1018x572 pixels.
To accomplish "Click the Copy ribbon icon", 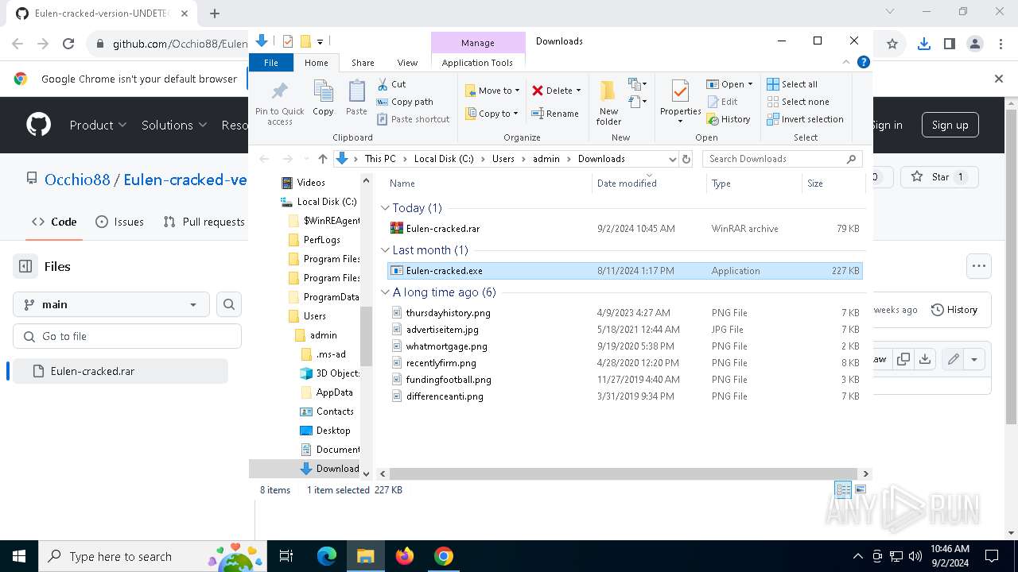I will point(323,99).
